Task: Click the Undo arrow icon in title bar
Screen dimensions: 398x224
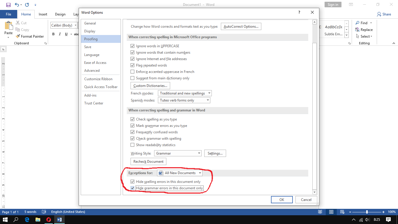Action: (17, 5)
